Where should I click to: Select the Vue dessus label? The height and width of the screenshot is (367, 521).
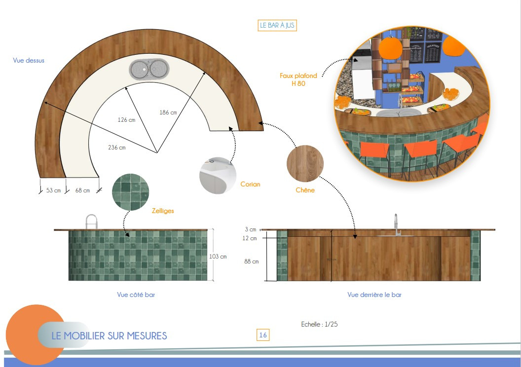(29, 61)
